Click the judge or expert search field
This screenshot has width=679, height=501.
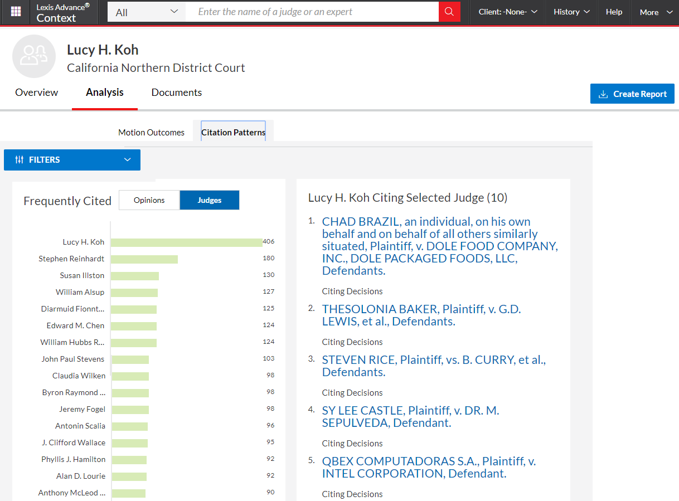312,12
